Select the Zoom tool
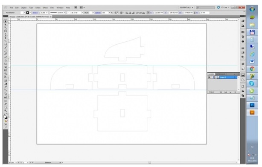262x167 pixels. (6, 111)
